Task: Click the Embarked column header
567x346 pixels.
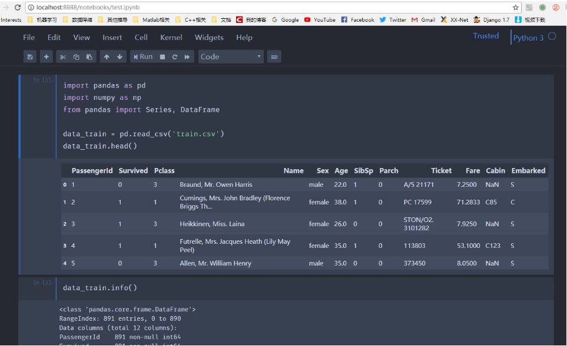Action: (528, 171)
